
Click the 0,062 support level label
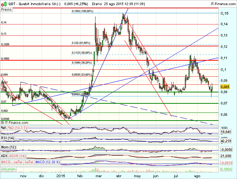coord(4,111)
